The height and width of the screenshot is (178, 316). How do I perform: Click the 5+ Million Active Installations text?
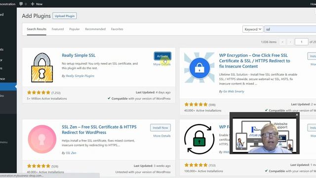(x=47, y=99)
